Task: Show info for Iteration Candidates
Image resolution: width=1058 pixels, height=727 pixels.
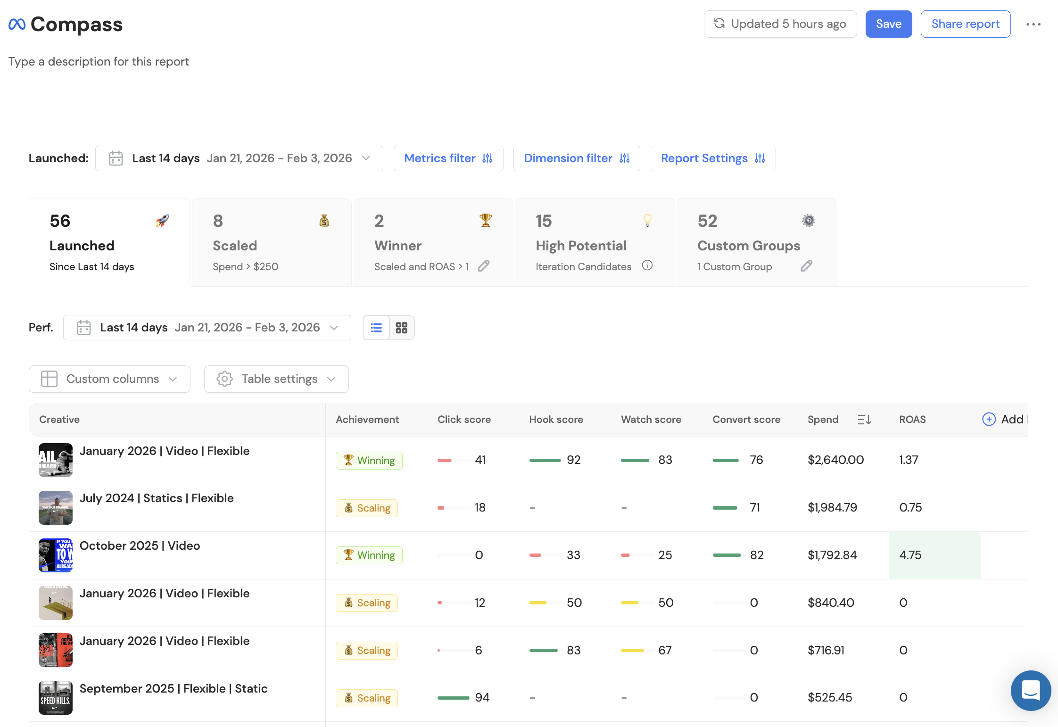Action: [647, 265]
